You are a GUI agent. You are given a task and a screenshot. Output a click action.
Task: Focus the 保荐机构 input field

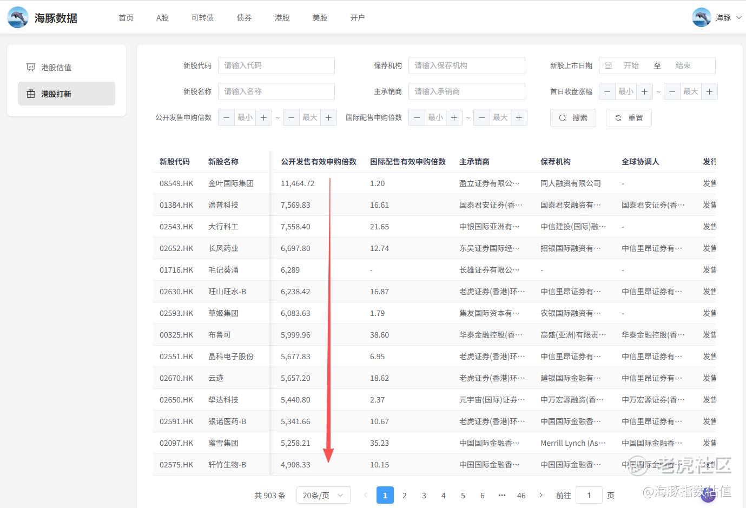[467, 65]
